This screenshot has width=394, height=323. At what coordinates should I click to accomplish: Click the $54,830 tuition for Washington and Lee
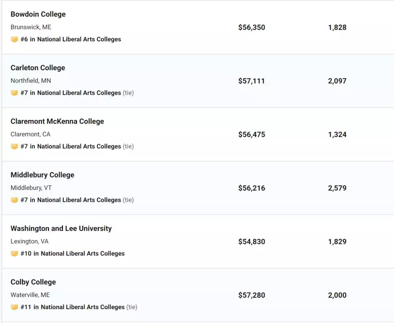252,242
